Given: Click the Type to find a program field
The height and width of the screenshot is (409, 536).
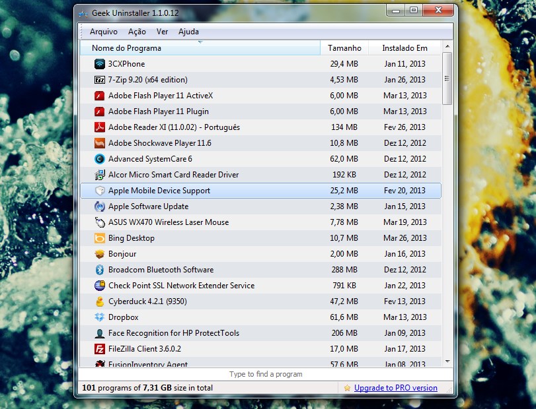Looking at the screenshot, I should coord(266,374).
